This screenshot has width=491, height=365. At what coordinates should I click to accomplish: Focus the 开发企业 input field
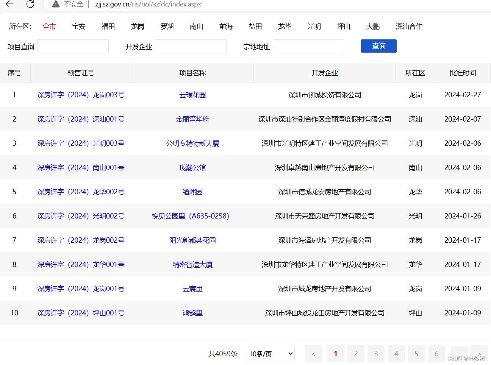pyautogui.click(x=191, y=47)
